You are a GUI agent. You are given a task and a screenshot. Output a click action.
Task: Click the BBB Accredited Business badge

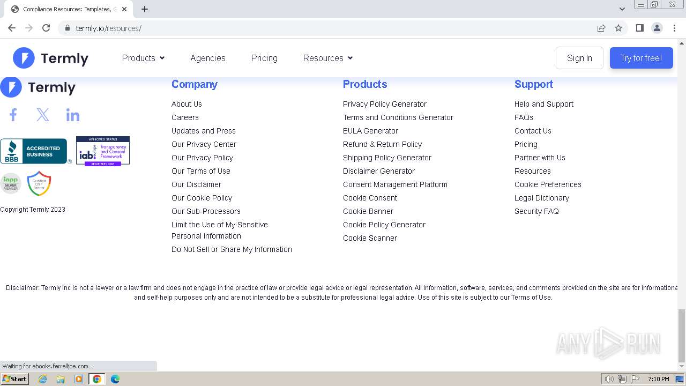[x=35, y=151]
